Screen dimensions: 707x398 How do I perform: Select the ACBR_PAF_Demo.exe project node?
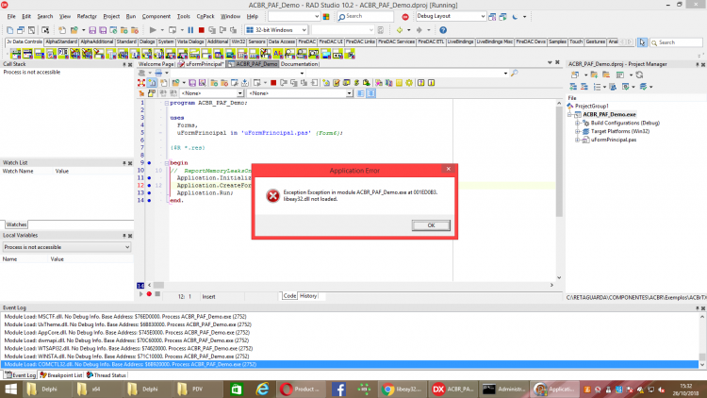[609, 115]
